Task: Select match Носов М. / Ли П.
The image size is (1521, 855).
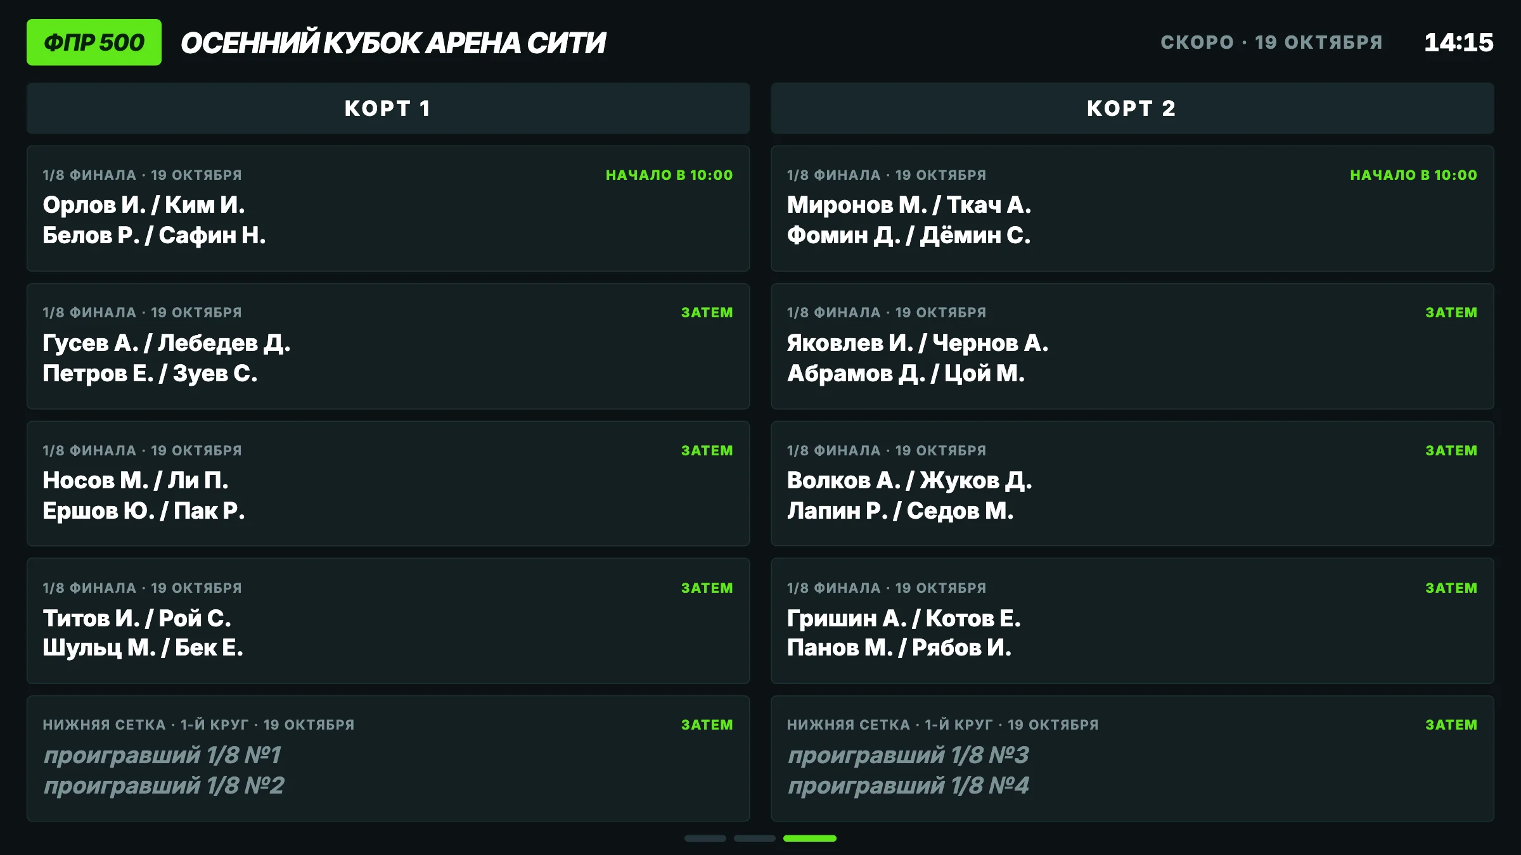Action: click(x=388, y=483)
